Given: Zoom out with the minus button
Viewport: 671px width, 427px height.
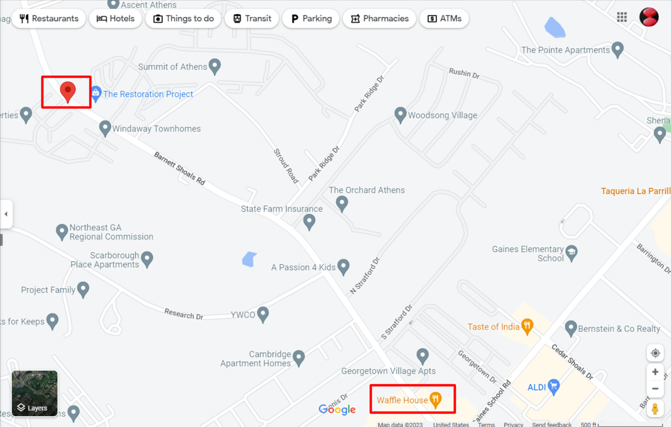Looking at the screenshot, I should click(x=655, y=389).
